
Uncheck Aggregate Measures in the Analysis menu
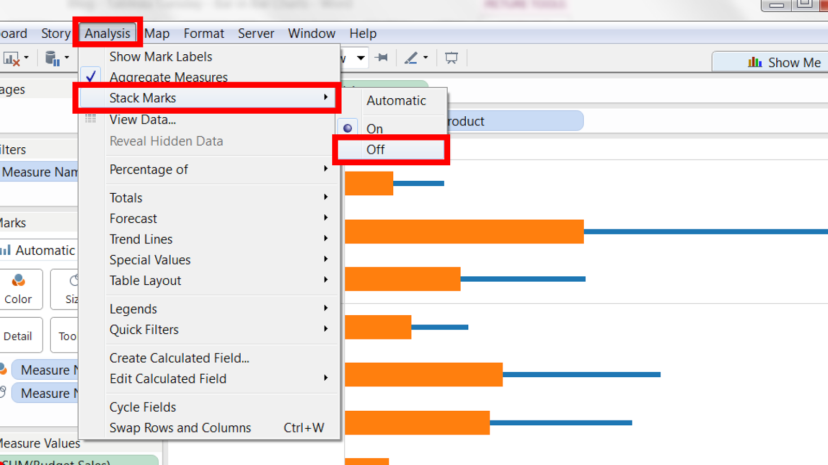tap(168, 77)
